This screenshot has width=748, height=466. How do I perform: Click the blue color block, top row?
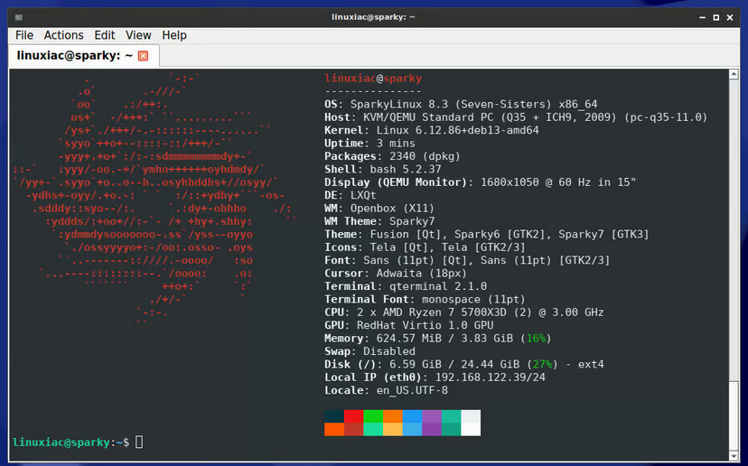412,416
